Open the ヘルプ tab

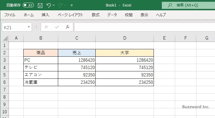[161, 15]
